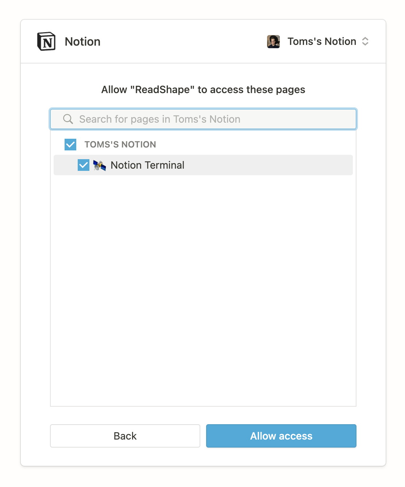Viewport: 405px width, 487px height.
Task: Click the Toms's Notion workspace avatar
Action: tap(273, 42)
